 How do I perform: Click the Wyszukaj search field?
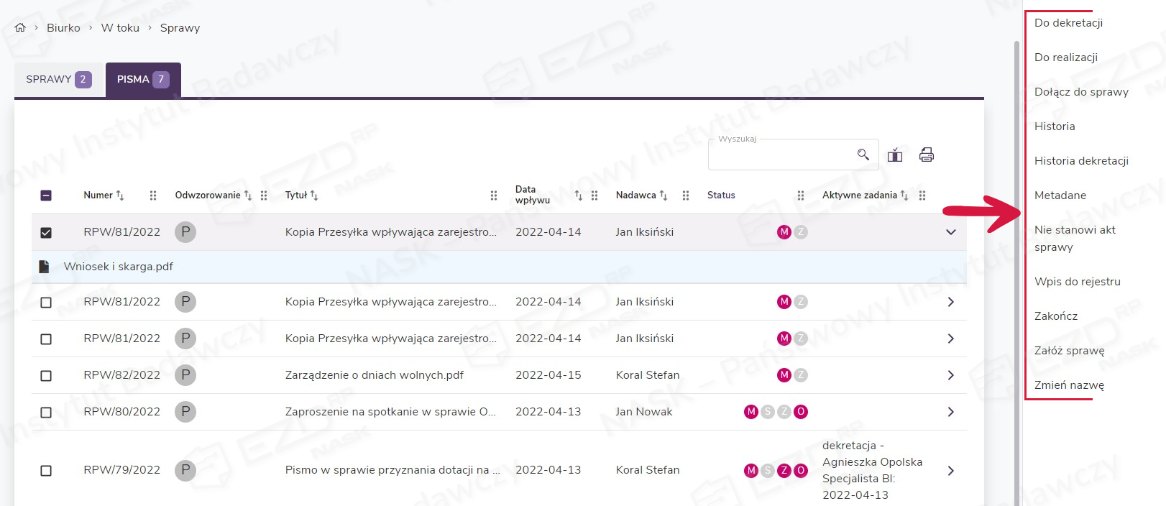tap(780, 155)
